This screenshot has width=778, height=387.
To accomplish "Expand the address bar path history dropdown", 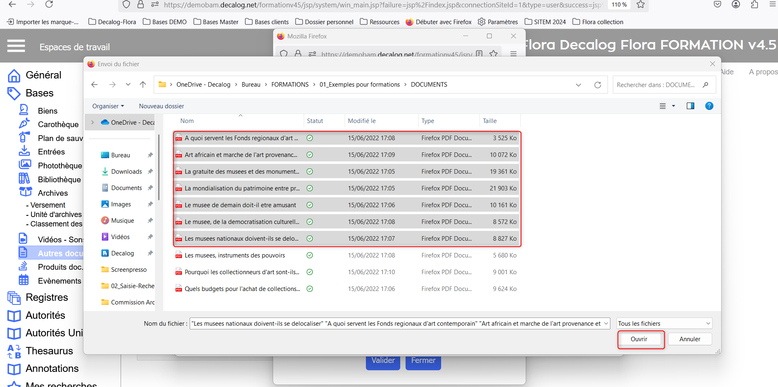I will [x=578, y=85].
